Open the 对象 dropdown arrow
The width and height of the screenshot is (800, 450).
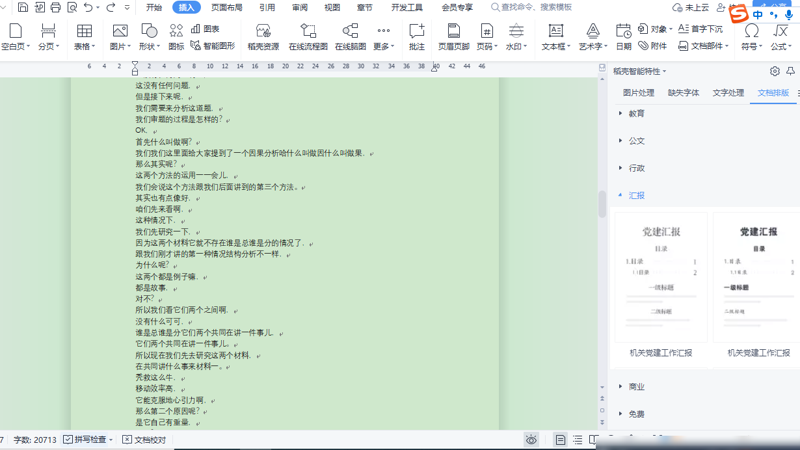(672, 29)
